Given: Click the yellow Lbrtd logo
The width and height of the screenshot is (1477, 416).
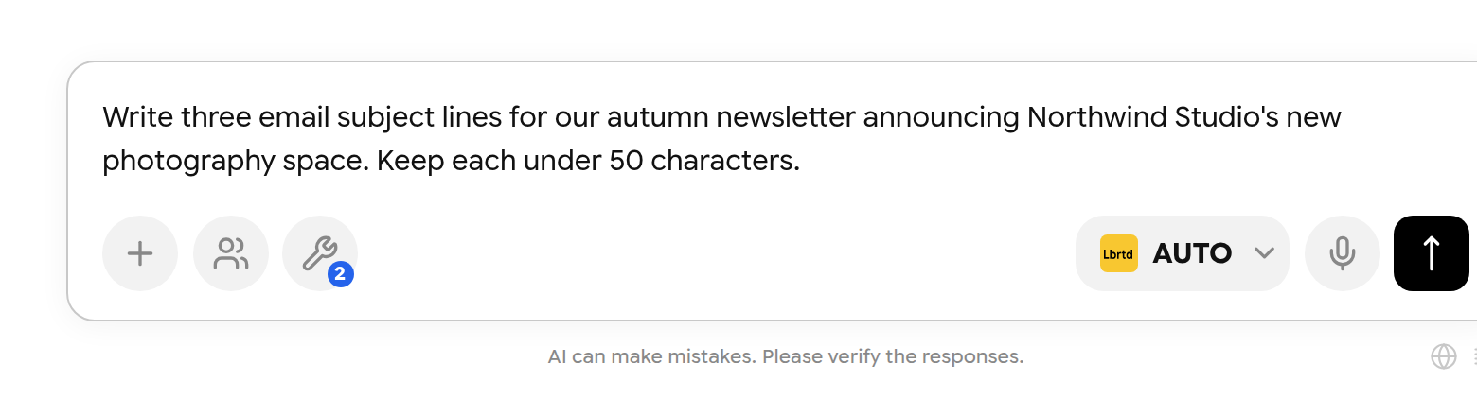Looking at the screenshot, I should click(1119, 253).
